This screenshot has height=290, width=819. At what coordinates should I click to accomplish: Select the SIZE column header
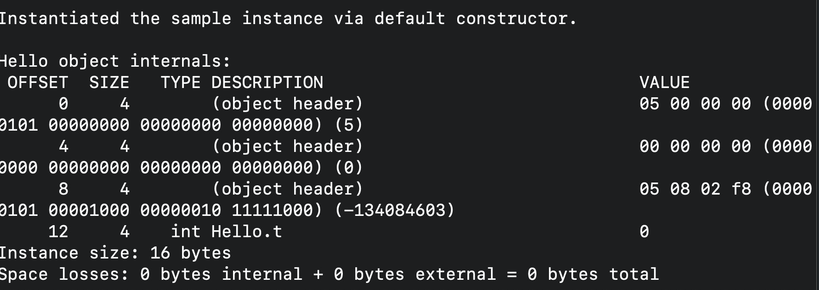(109, 82)
